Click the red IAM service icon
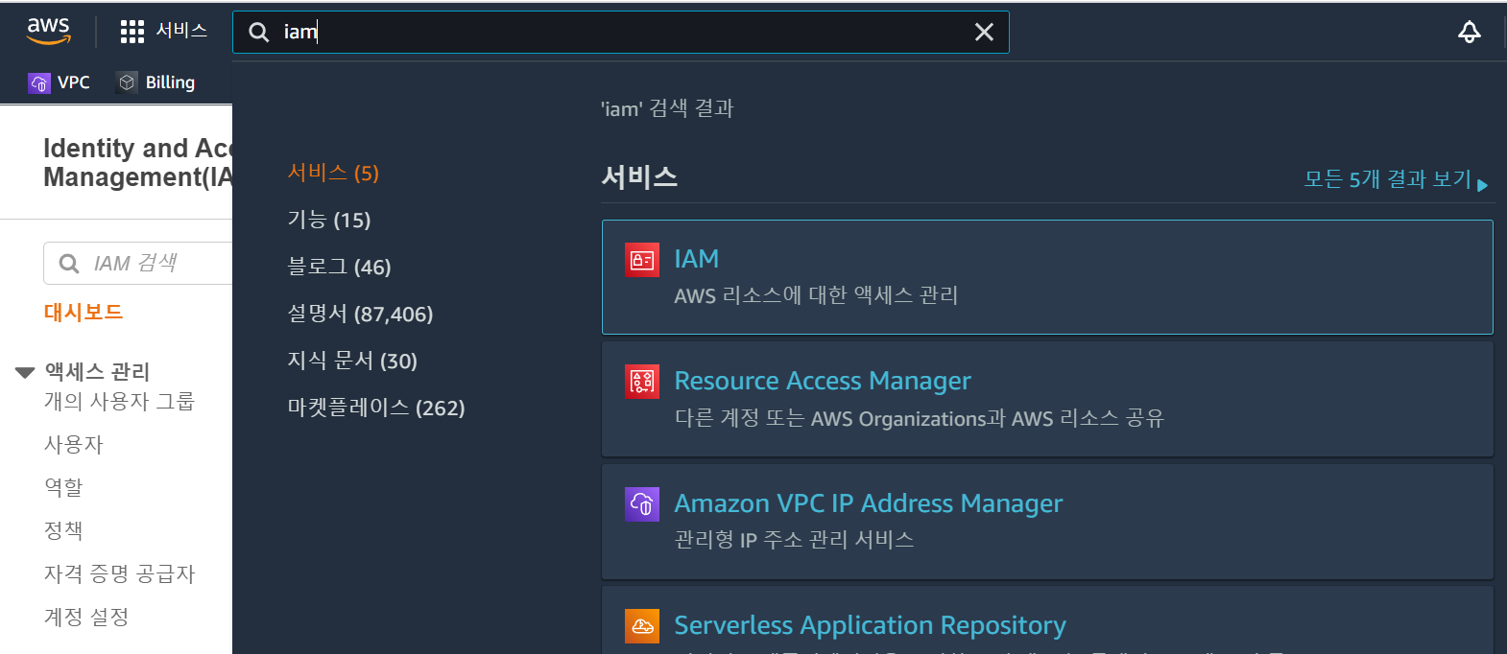 pos(642,260)
